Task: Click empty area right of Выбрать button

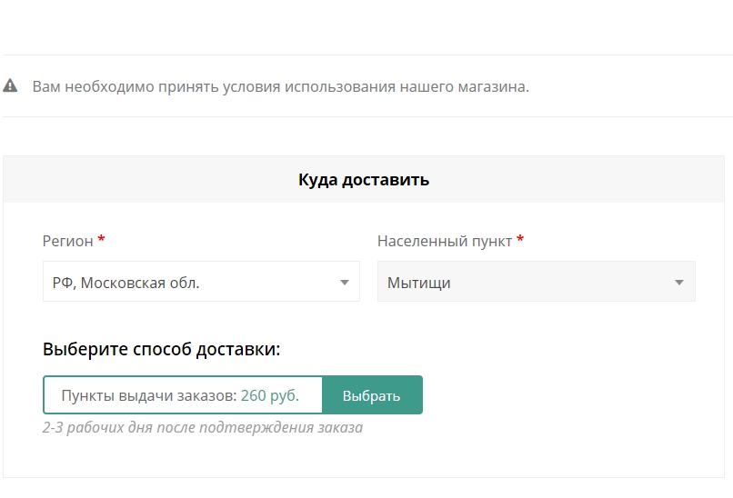Action: [561, 395]
